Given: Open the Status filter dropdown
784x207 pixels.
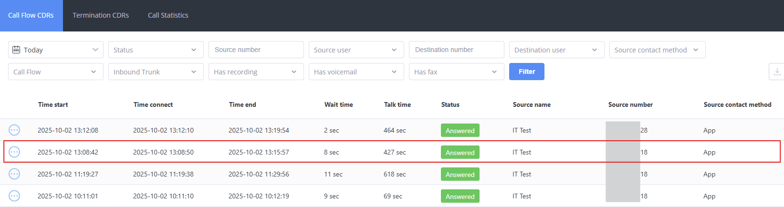Looking at the screenshot, I should pos(156,50).
